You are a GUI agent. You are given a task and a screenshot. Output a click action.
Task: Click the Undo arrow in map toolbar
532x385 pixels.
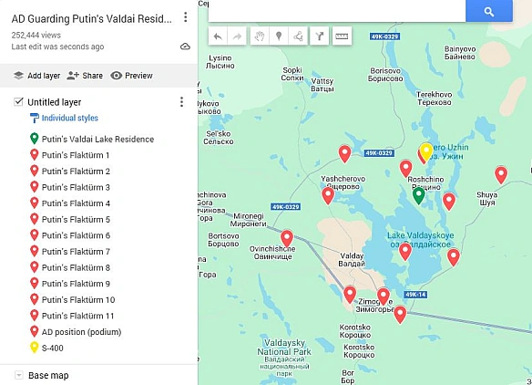(x=218, y=36)
